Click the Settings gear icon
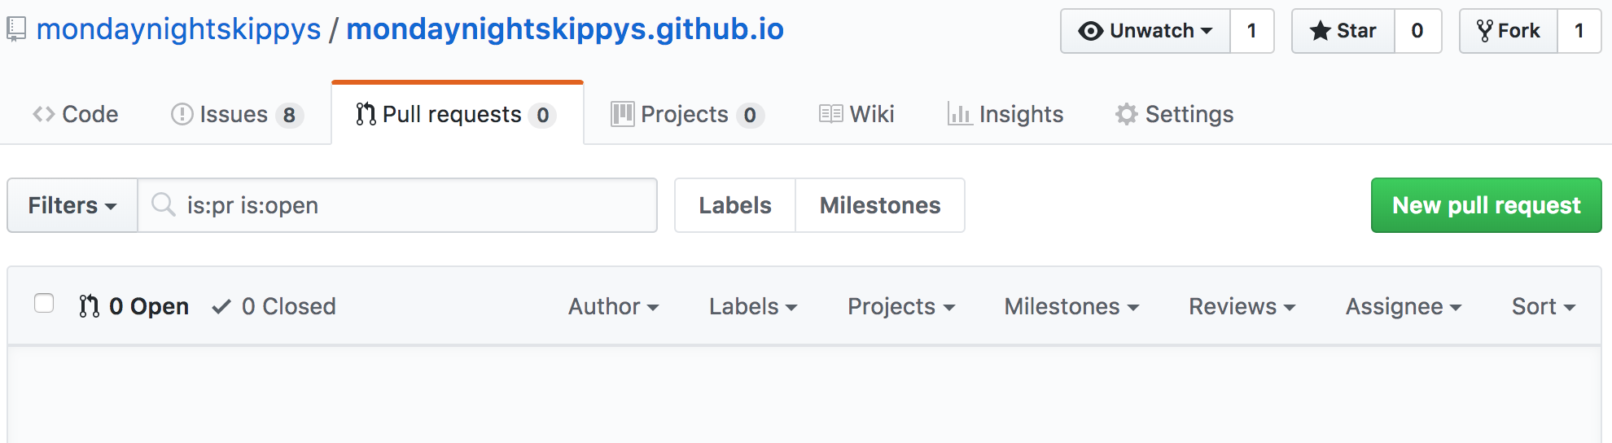This screenshot has height=443, width=1612. (x=1126, y=114)
